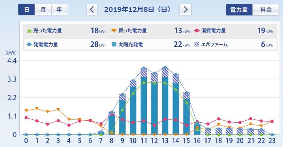Image resolution: width=283 pixels, height=147 pixels.
Task: Click the 22 kWh solar value
Action: pos(182,44)
